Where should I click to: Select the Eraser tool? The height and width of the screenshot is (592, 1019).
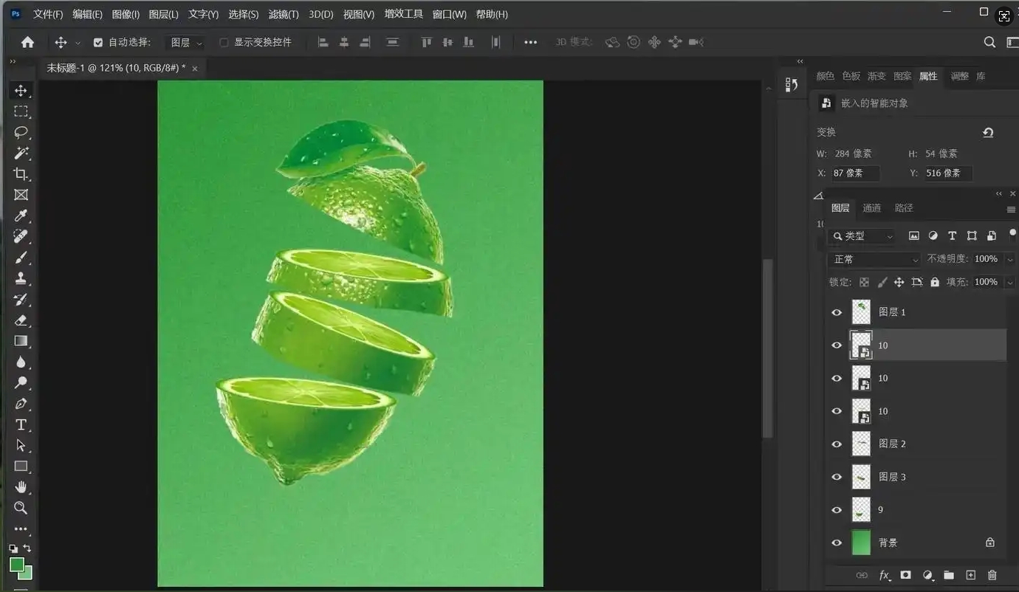[21, 320]
